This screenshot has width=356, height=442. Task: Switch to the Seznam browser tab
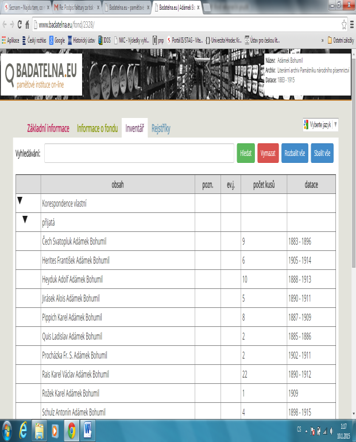click(x=27, y=7)
